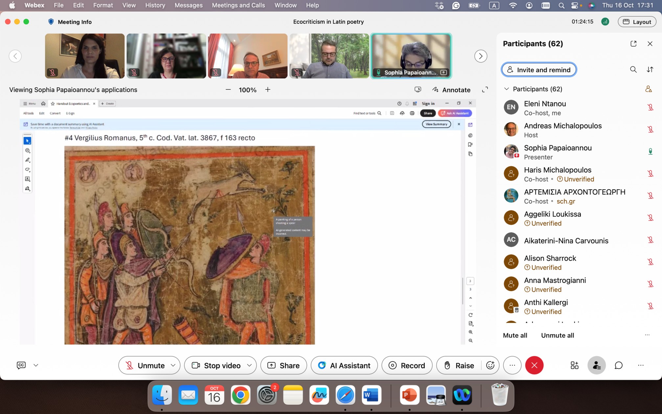Open the chat panel icon

point(619,365)
